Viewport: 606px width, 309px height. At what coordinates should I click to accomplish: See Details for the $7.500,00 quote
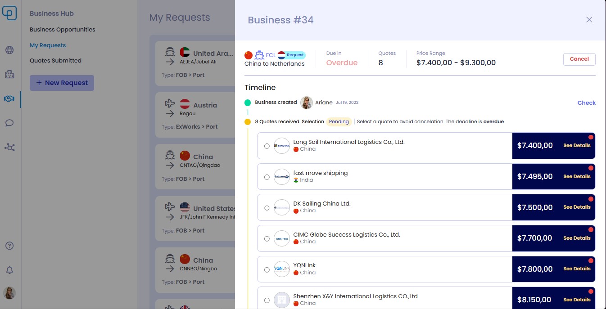(577, 207)
